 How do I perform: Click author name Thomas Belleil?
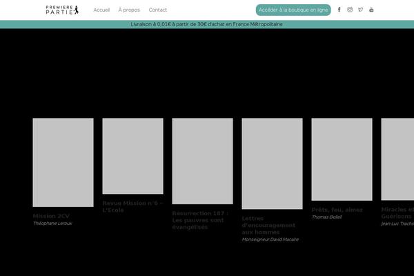326,217
